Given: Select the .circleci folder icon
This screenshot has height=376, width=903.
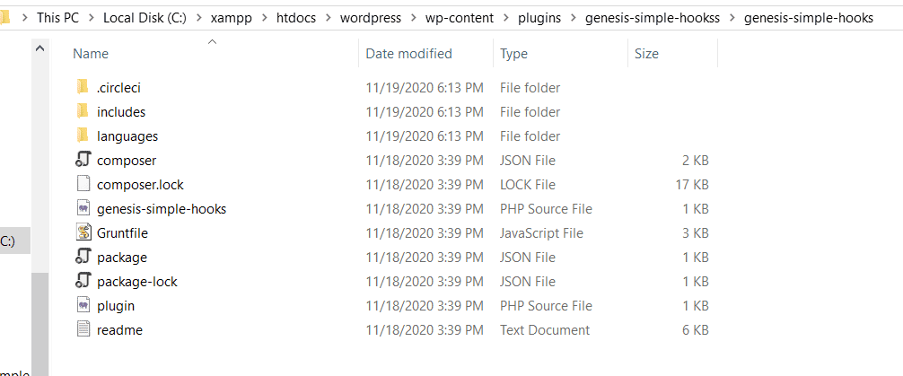Looking at the screenshot, I should 83,88.
